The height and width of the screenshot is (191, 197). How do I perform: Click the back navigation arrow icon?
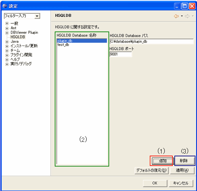(x=176, y=16)
